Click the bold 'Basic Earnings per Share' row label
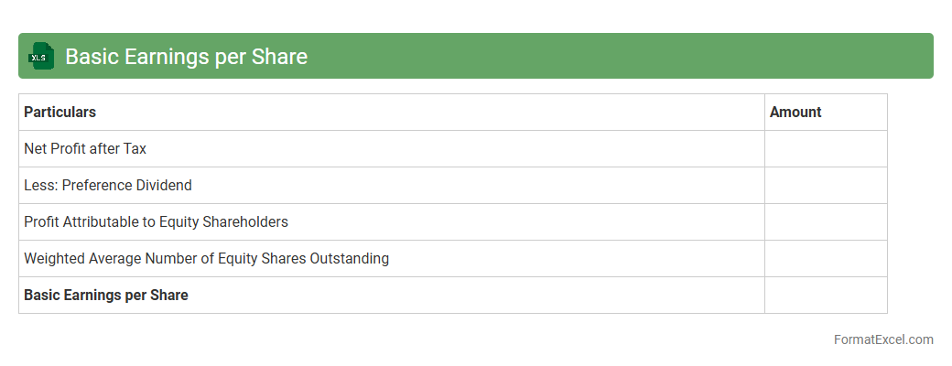This screenshot has width=952, height=366. [106, 296]
